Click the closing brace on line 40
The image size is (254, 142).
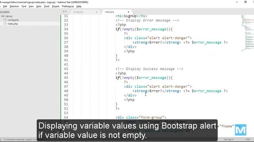(116, 56)
